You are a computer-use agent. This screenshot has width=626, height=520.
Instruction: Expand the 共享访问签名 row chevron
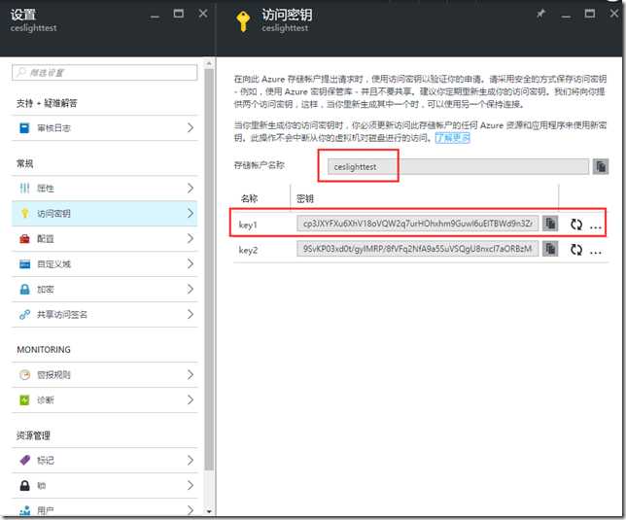191,314
